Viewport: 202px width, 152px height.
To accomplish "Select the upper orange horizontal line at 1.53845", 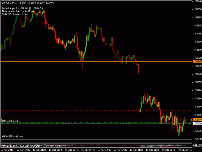I will [96, 61].
